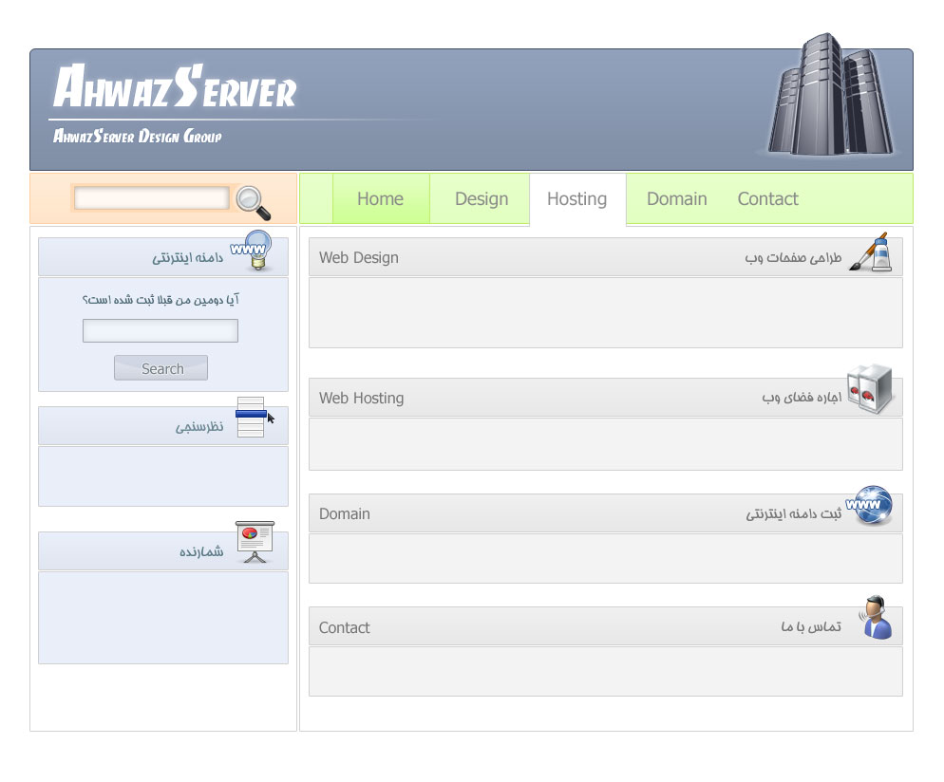
Task: Click the 'شمارنده' sidebar heading
Action: click(201, 551)
